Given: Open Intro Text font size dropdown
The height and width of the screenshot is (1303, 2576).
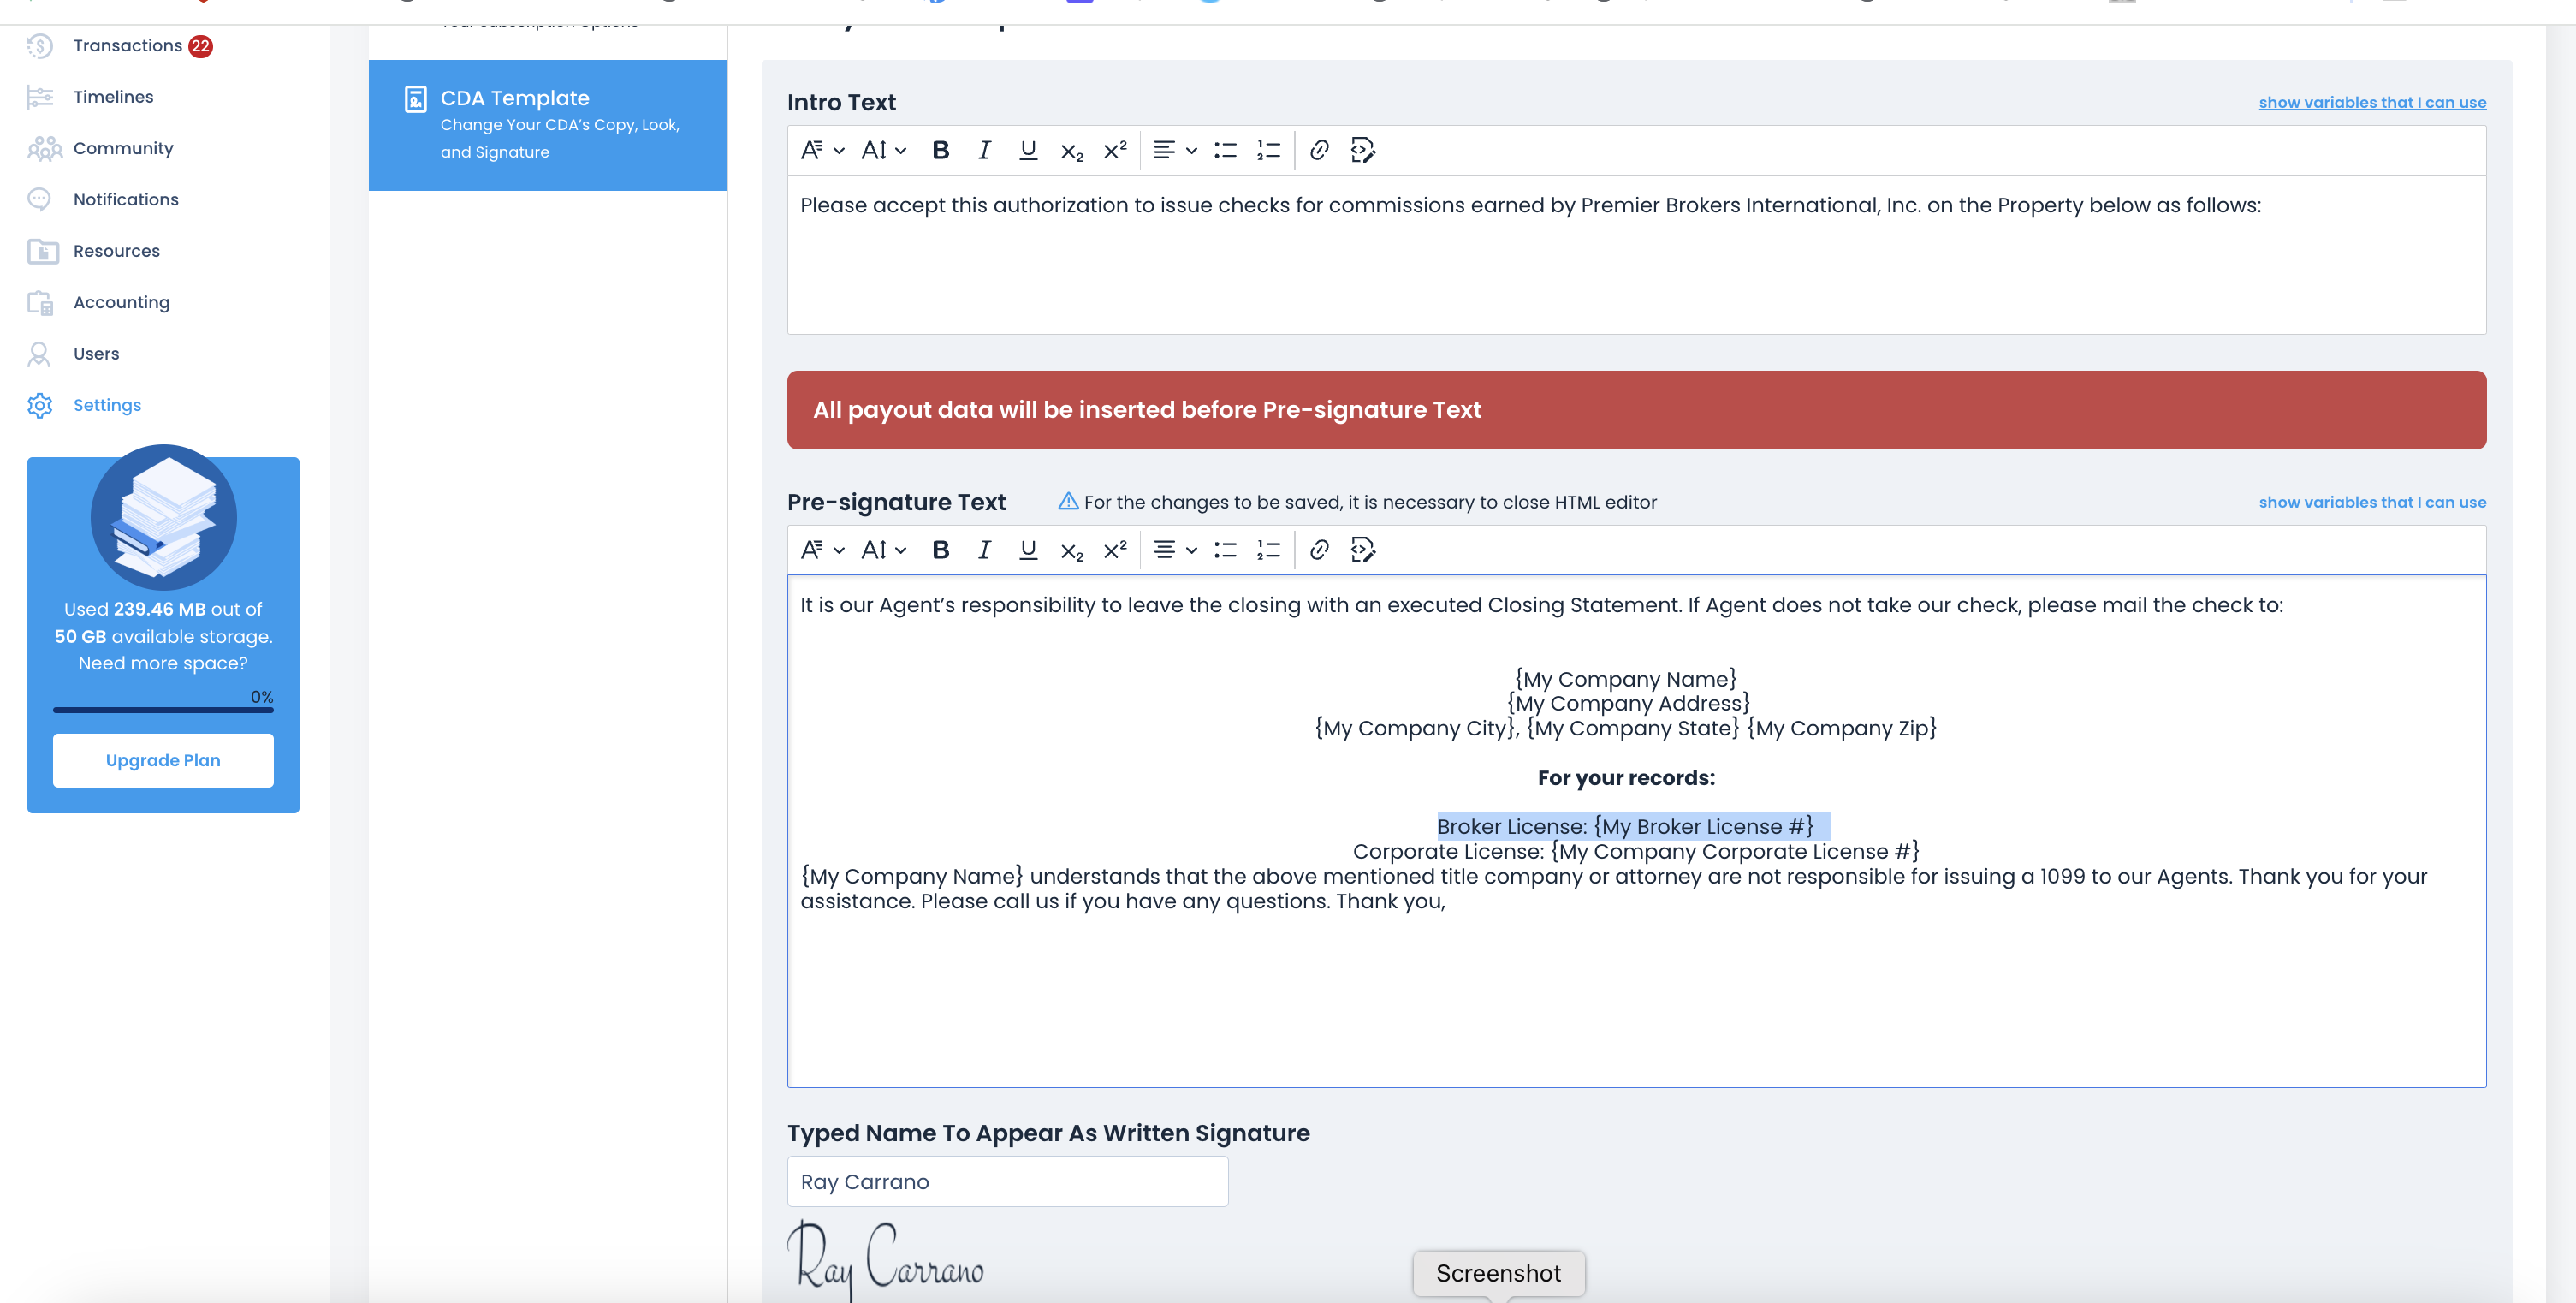Looking at the screenshot, I should click(x=883, y=150).
